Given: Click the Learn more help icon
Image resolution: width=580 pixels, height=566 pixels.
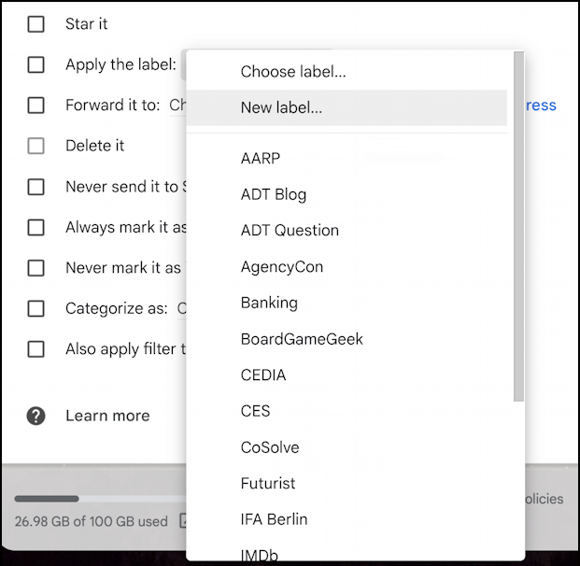Looking at the screenshot, I should coord(35,417).
